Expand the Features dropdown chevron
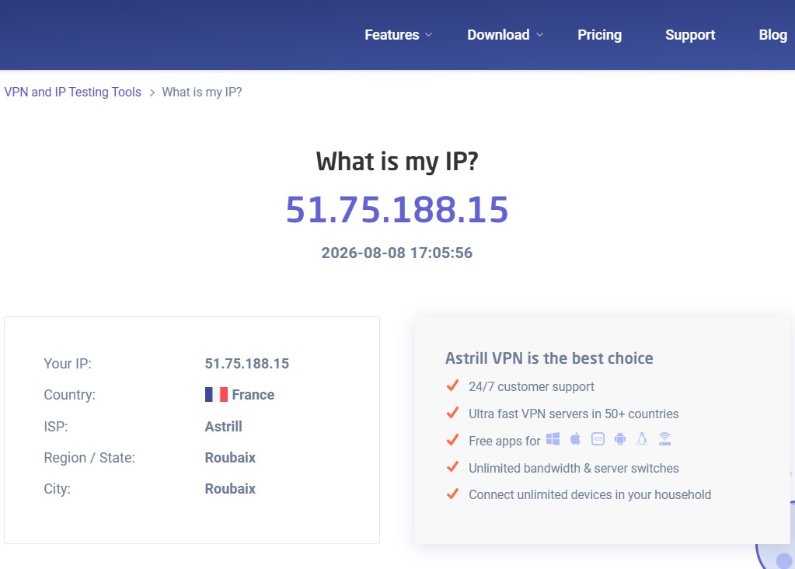Viewport: 795px width, 569px height. point(428,35)
